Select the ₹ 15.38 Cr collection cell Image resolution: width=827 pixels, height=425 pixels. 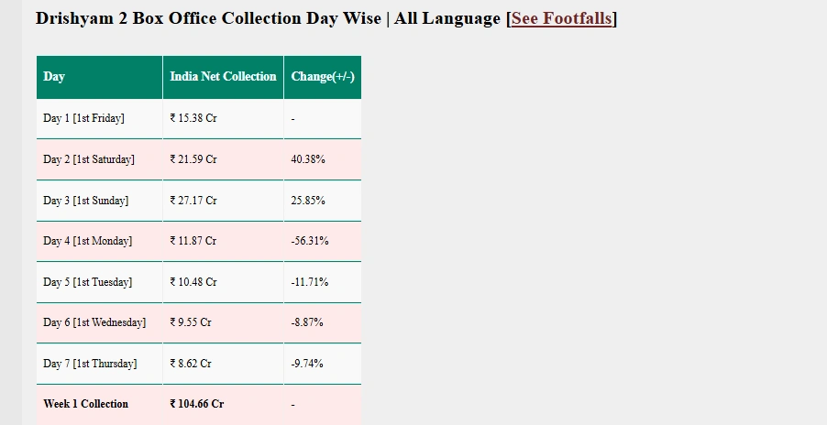(223, 118)
